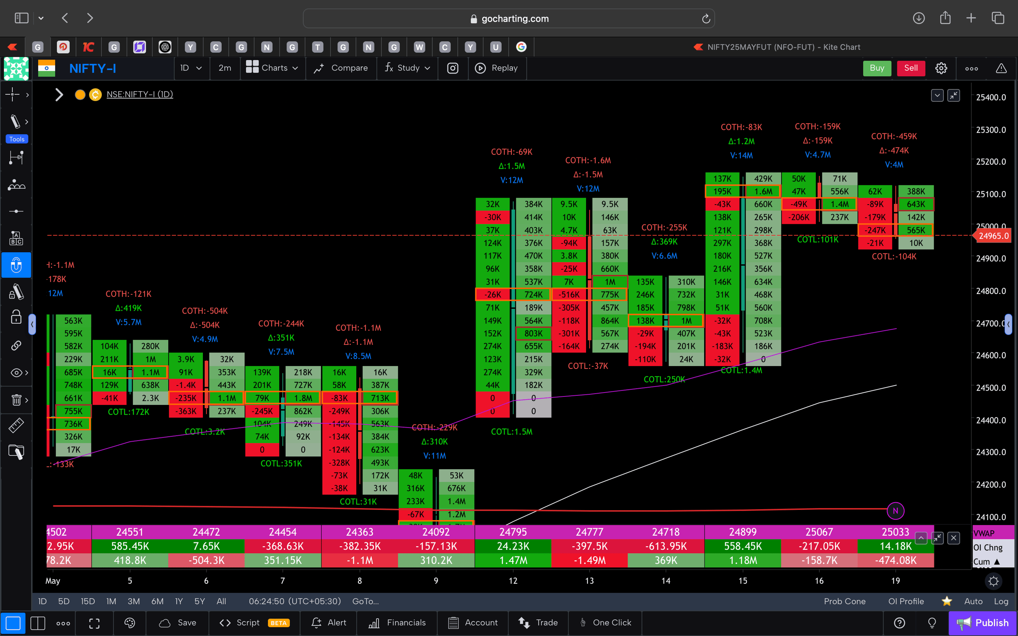The height and width of the screenshot is (636, 1018).
Task: Toggle the eye icon to hide drawings
Action: pos(16,372)
